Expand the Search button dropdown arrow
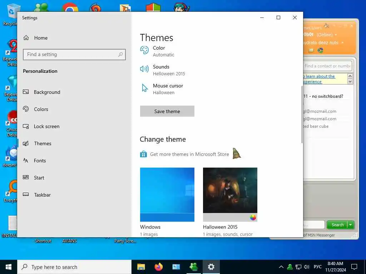The image size is (366, 274). (x=351, y=225)
